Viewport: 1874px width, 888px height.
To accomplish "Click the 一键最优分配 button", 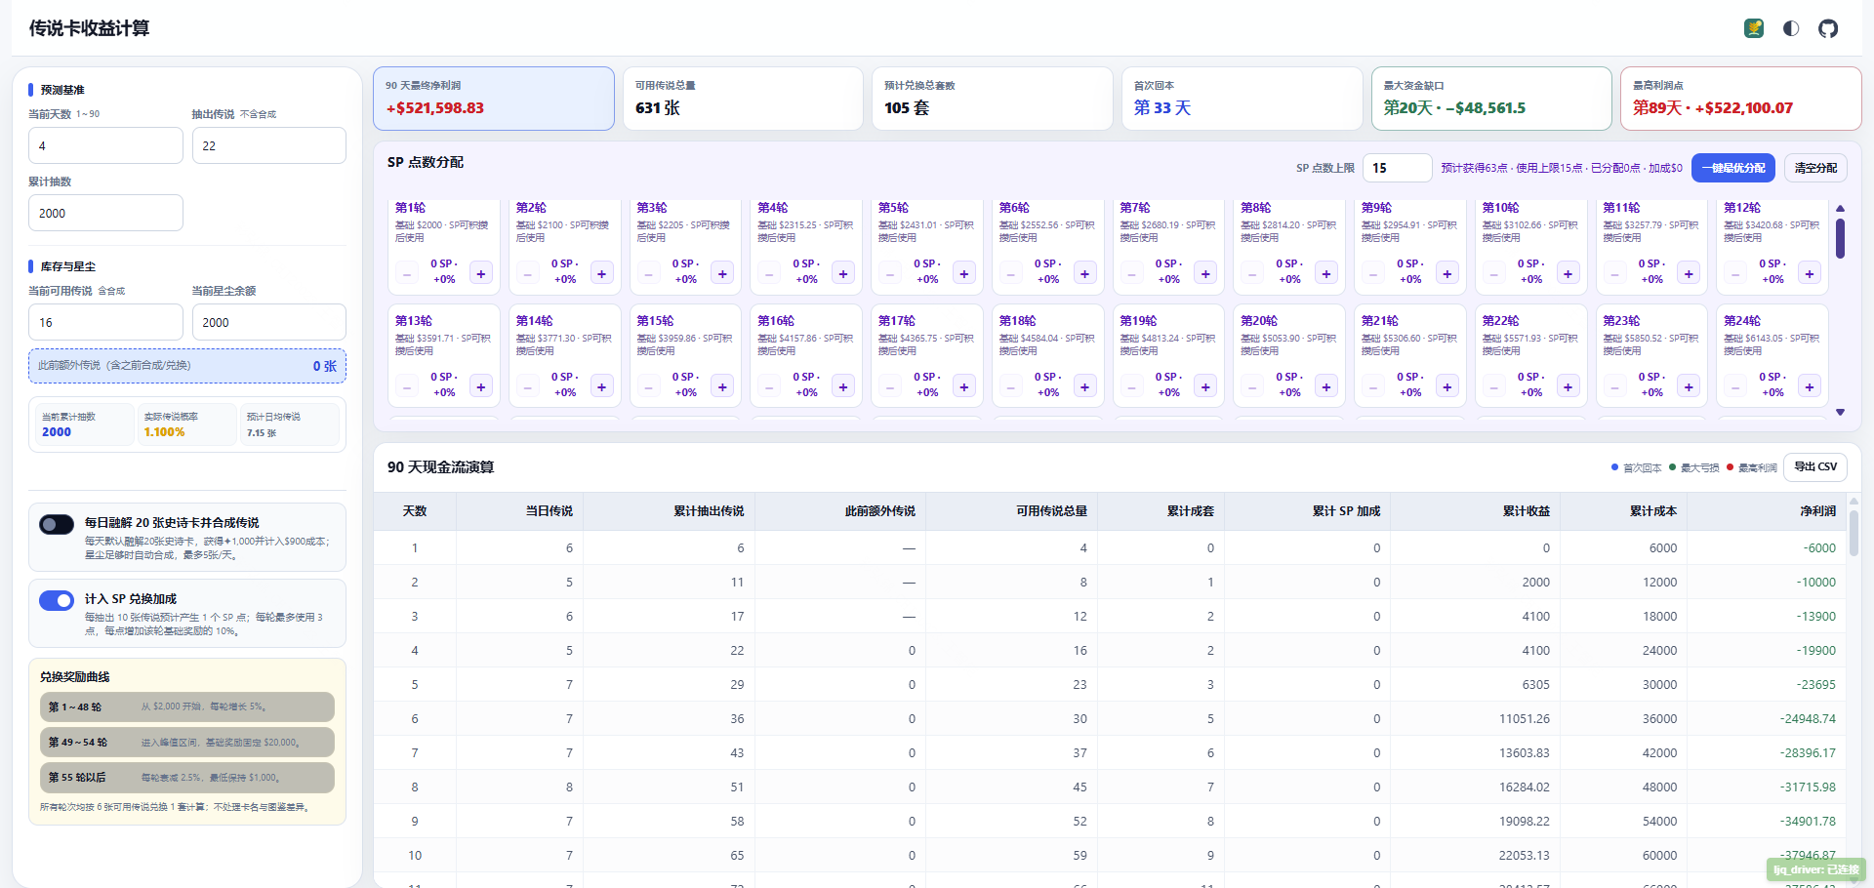I will 1733,168.
